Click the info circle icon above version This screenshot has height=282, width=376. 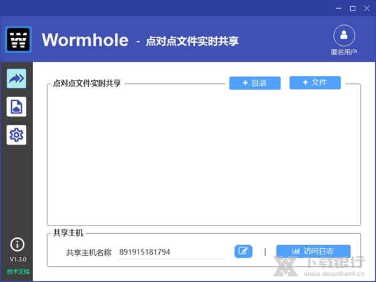18,244
